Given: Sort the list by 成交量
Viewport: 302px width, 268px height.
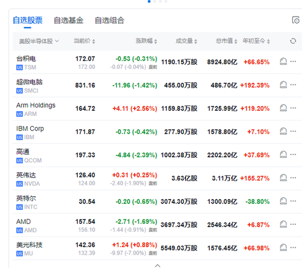Looking at the screenshot, I should [x=186, y=41].
